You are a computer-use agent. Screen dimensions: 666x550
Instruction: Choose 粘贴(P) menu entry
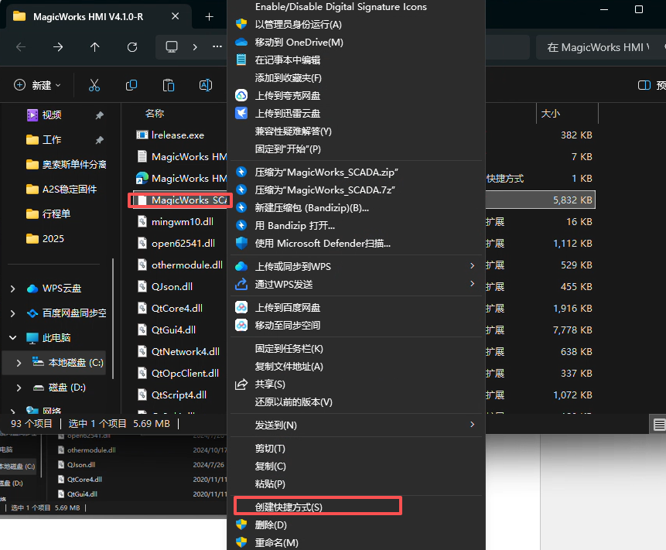pyautogui.click(x=356, y=484)
